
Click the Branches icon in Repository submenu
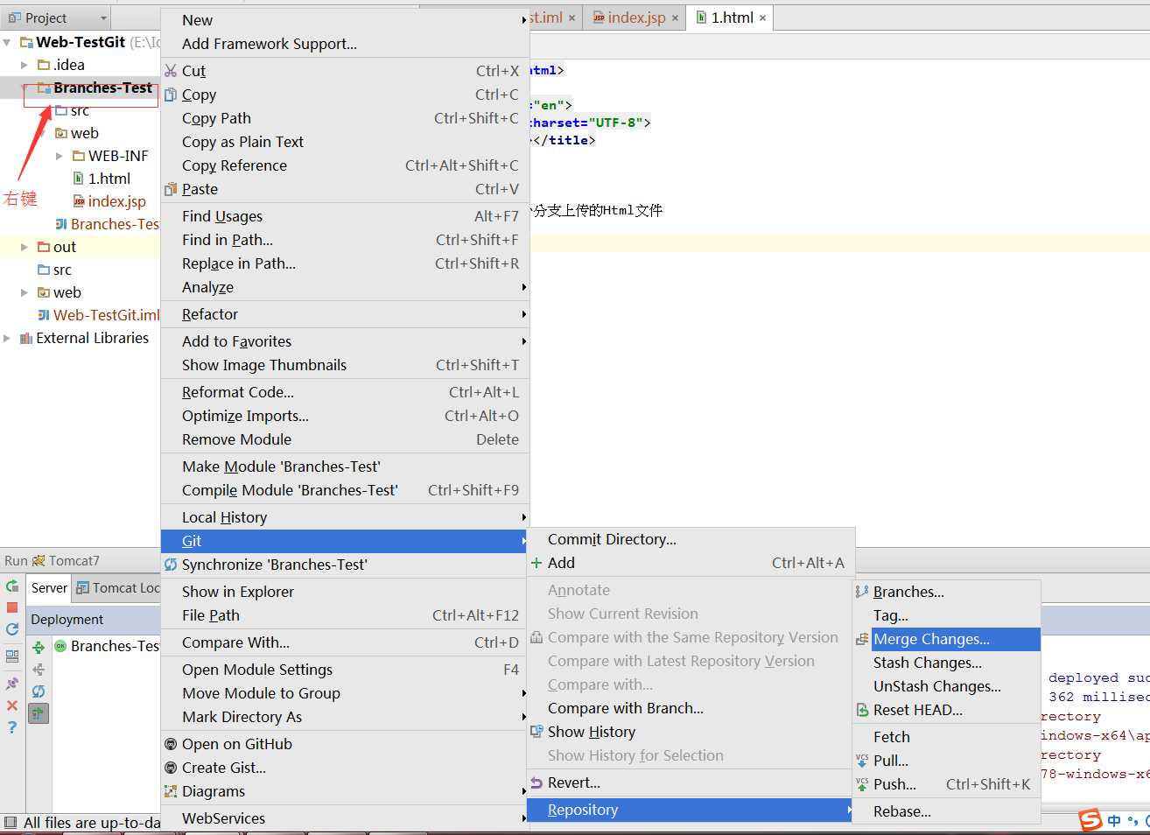point(862,592)
